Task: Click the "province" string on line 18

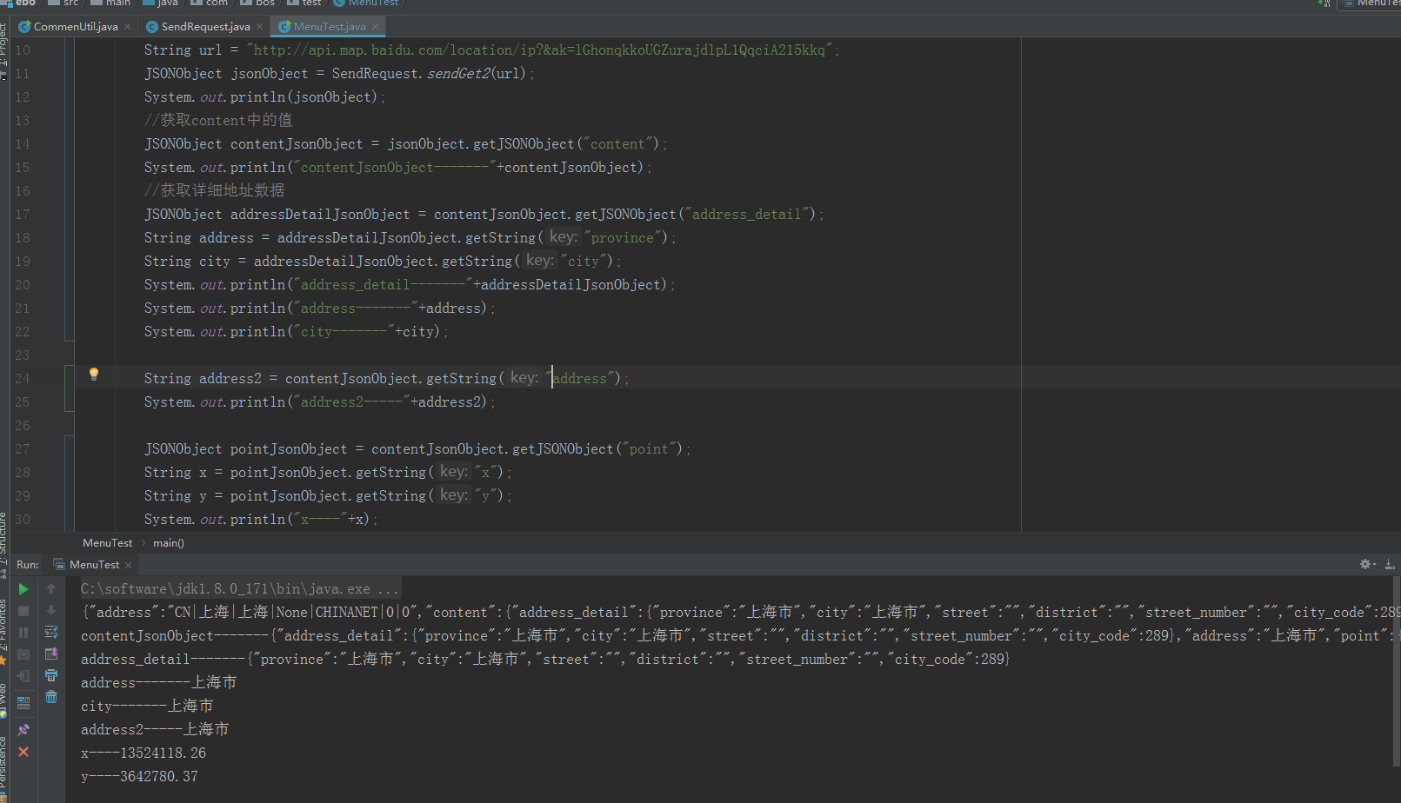Action: click(623, 238)
